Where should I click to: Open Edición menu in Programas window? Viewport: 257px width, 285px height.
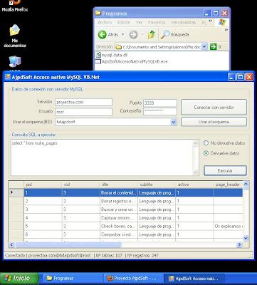tap(124, 23)
